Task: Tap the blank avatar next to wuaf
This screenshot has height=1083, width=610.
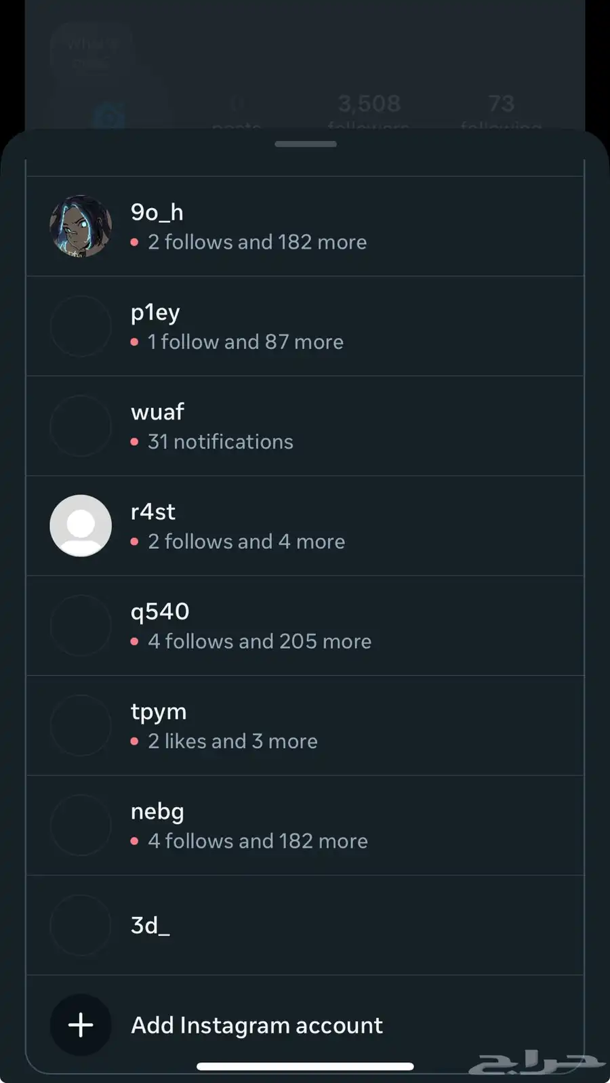Action: pos(81,426)
